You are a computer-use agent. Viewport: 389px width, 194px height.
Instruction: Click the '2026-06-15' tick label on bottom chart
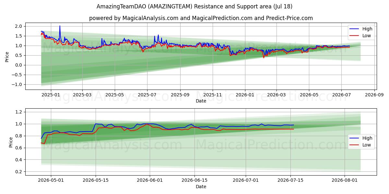pyautogui.click(x=194, y=180)
